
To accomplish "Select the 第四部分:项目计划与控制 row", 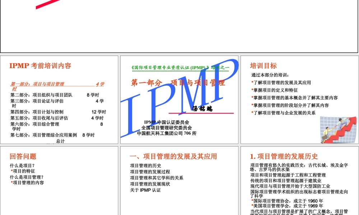I will [x=58, y=112].
